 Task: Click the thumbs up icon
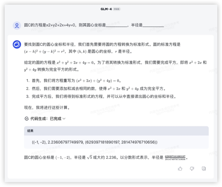pyautogui.click(x=180, y=168)
